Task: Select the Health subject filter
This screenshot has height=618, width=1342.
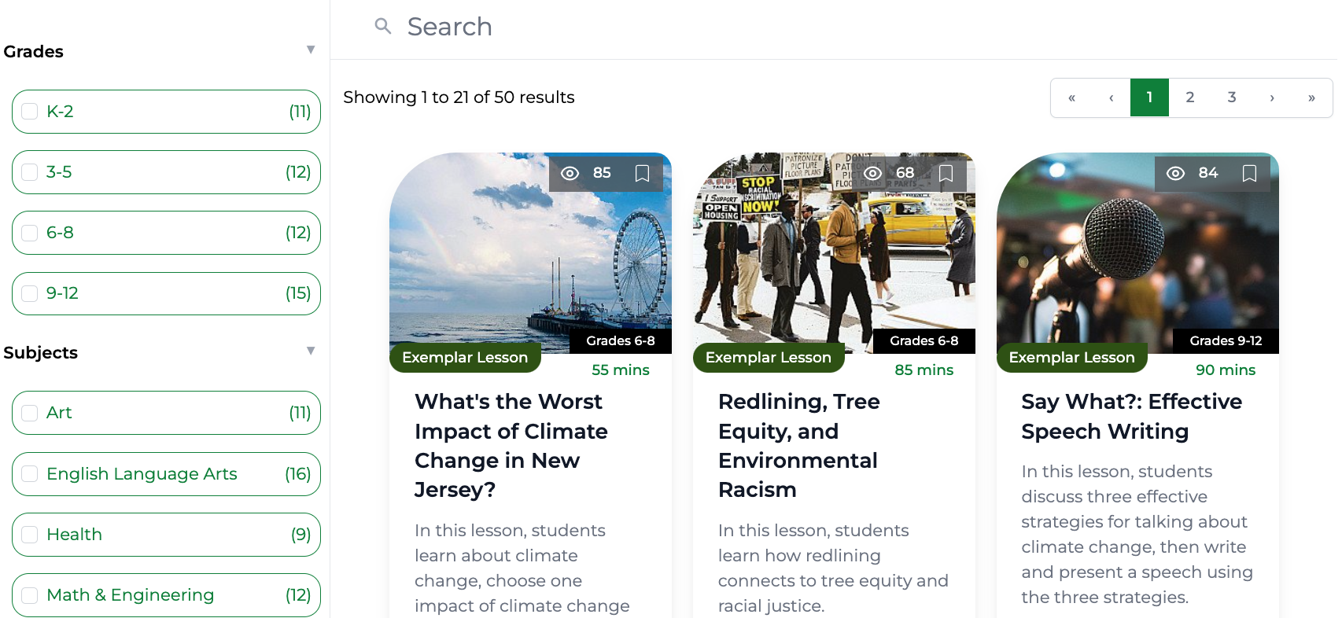Action: pos(30,535)
